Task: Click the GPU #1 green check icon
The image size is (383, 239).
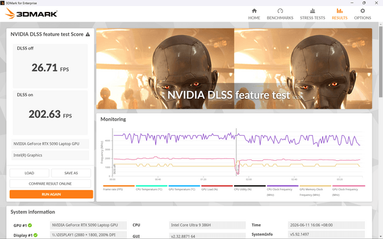Action: tap(30, 225)
